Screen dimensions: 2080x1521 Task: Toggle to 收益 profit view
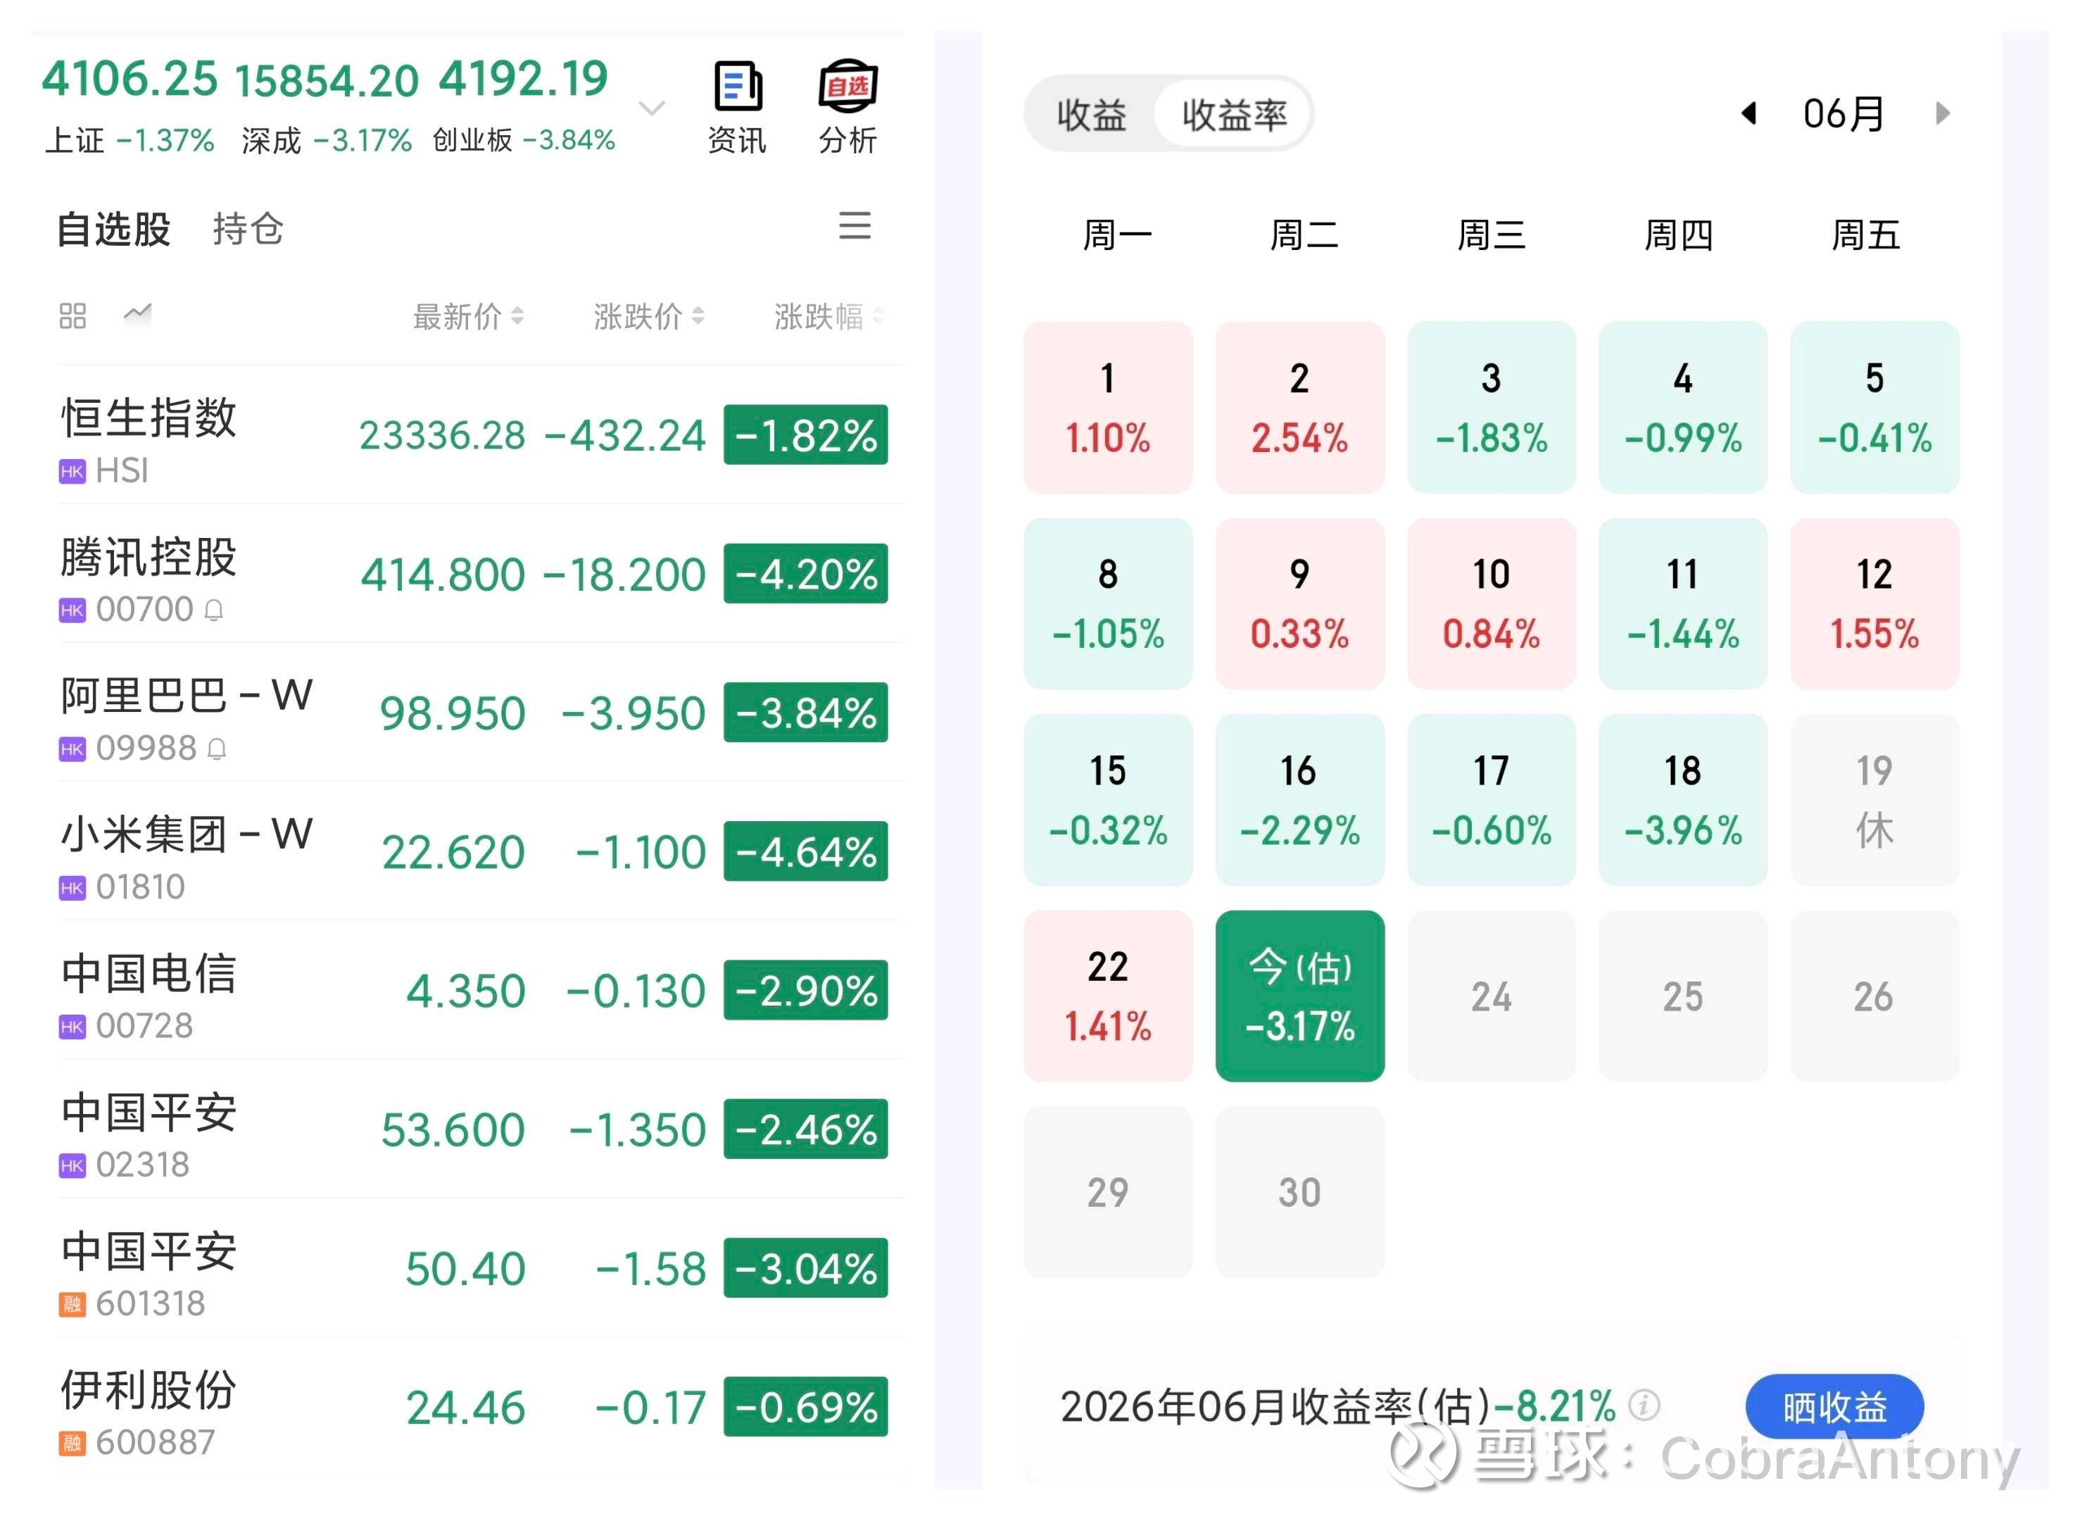1092,114
